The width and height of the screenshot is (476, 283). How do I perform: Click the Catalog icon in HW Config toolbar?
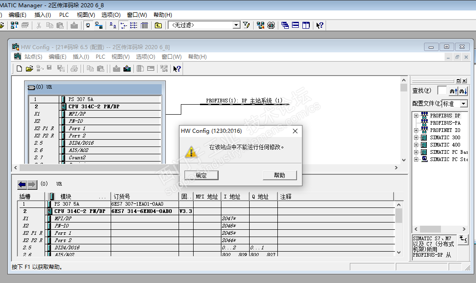coord(140,69)
